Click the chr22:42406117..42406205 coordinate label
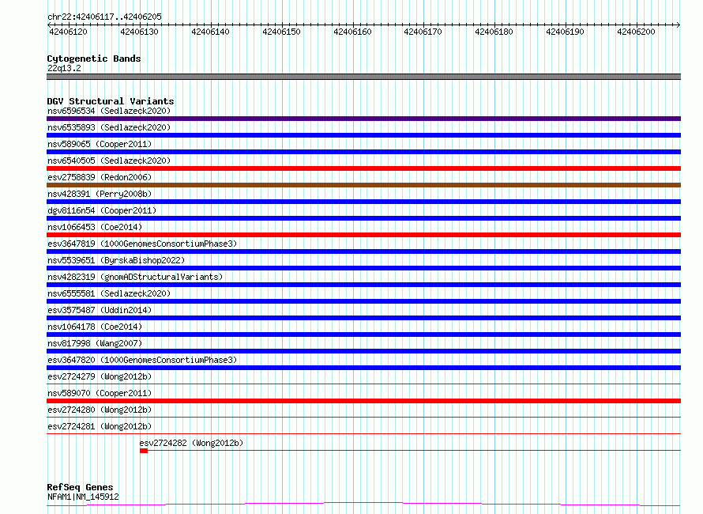The image size is (703, 514). click(104, 17)
